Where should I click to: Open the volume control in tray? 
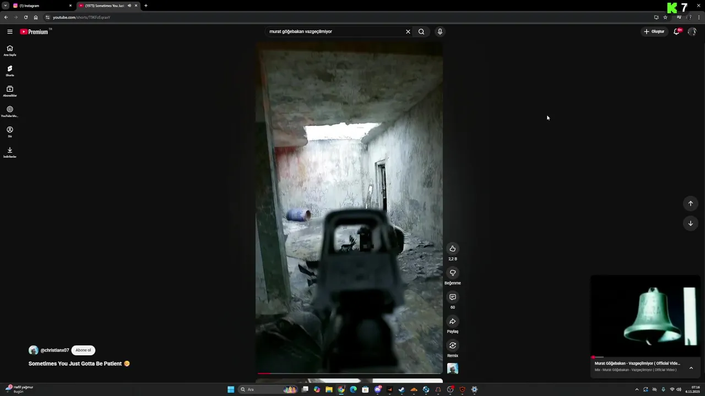click(679, 389)
